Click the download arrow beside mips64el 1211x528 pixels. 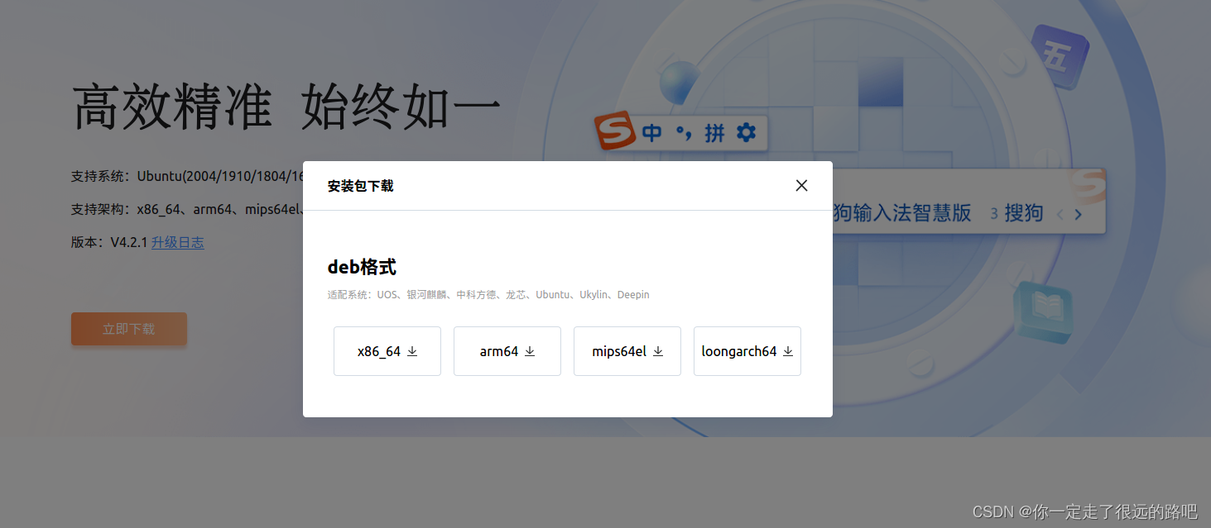click(x=658, y=351)
